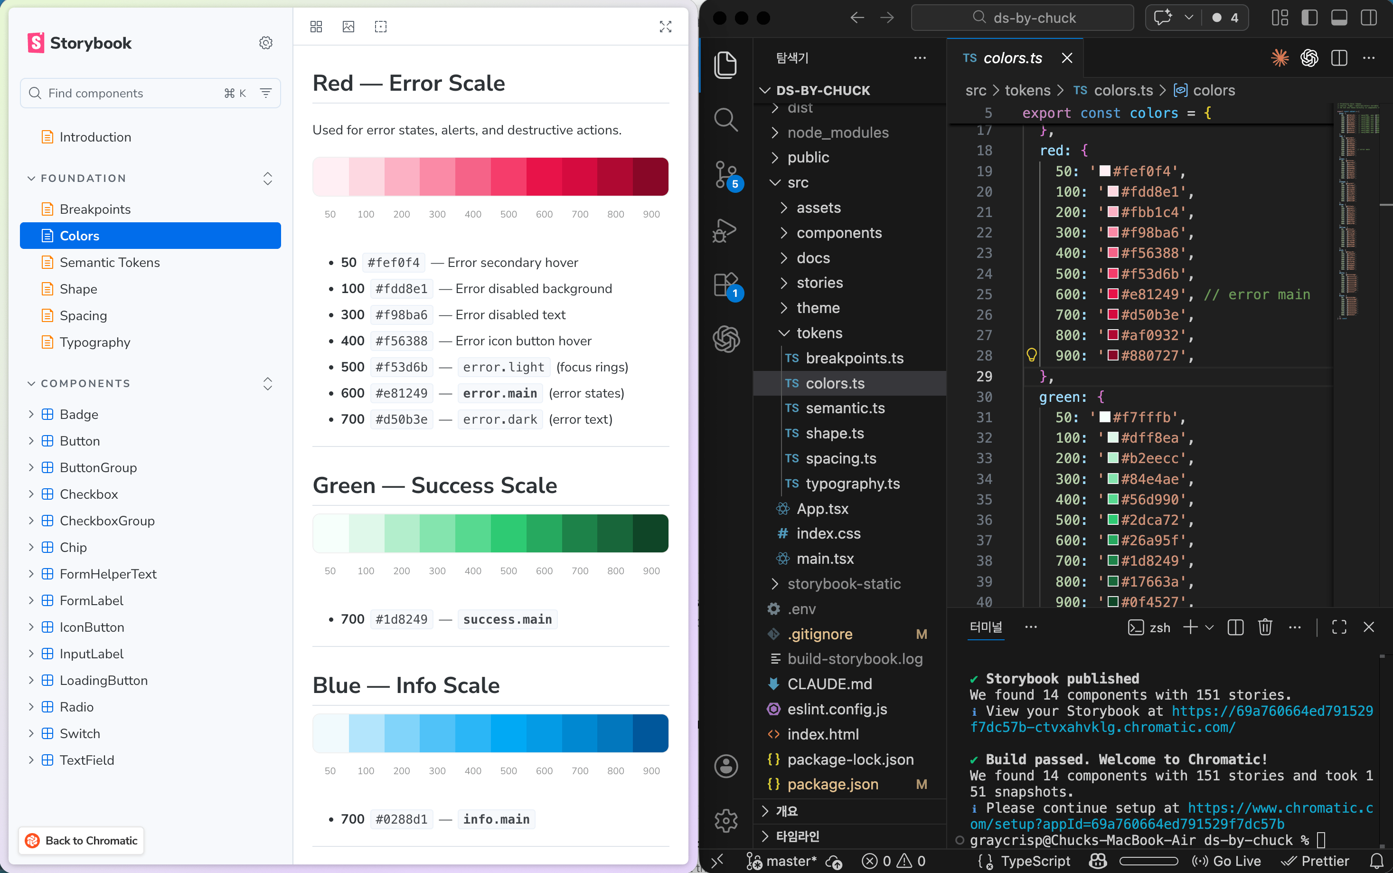Screen dimensions: 1393x873
Task: Click Back to Chromatic button
Action: point(81,841)
